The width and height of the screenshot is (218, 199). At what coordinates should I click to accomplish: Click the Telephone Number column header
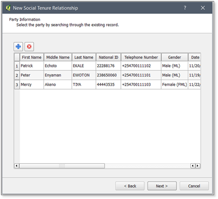[141, 57]
